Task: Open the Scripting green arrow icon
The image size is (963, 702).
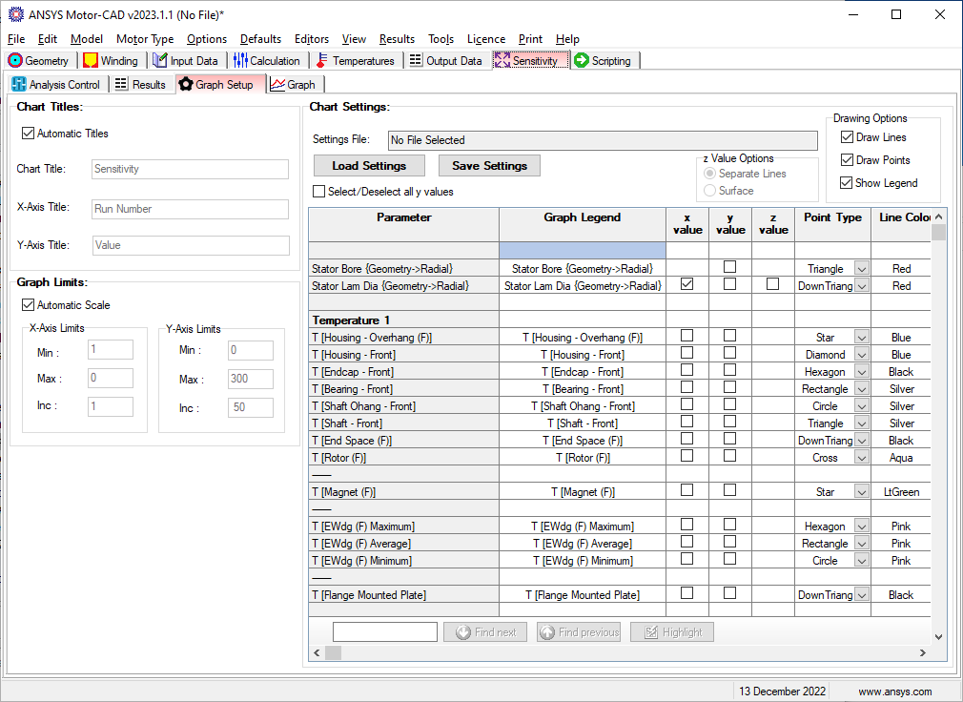Action: [582, 60]
